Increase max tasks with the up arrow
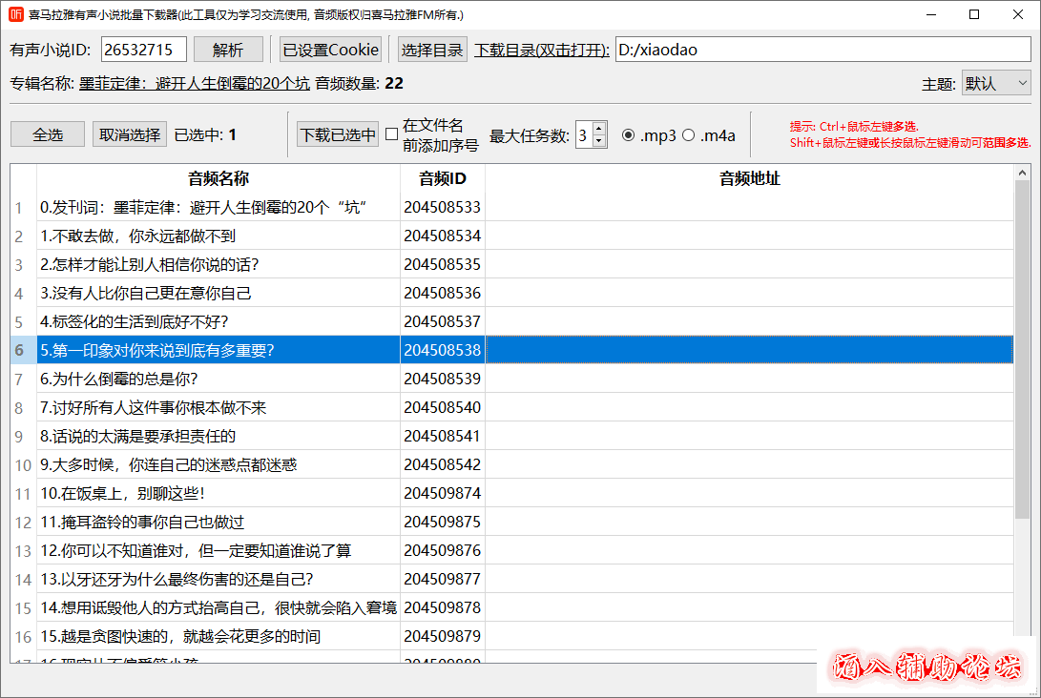This screenshot has height=698, width=1041. click(x=599, y=129)
